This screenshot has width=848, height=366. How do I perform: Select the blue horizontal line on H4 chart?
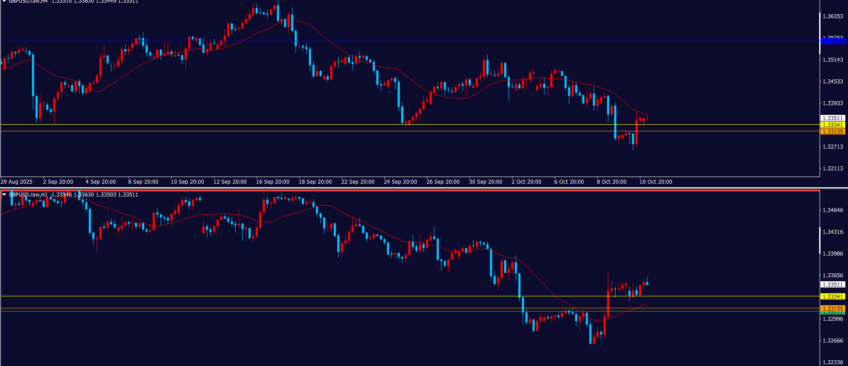click(399, 41)
